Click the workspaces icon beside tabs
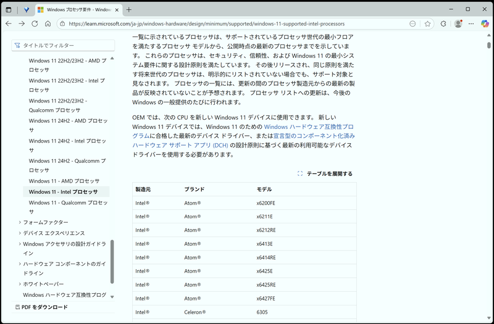Image resolution: width=494 pixels, height=324 pixels. [x=27, y=10]
